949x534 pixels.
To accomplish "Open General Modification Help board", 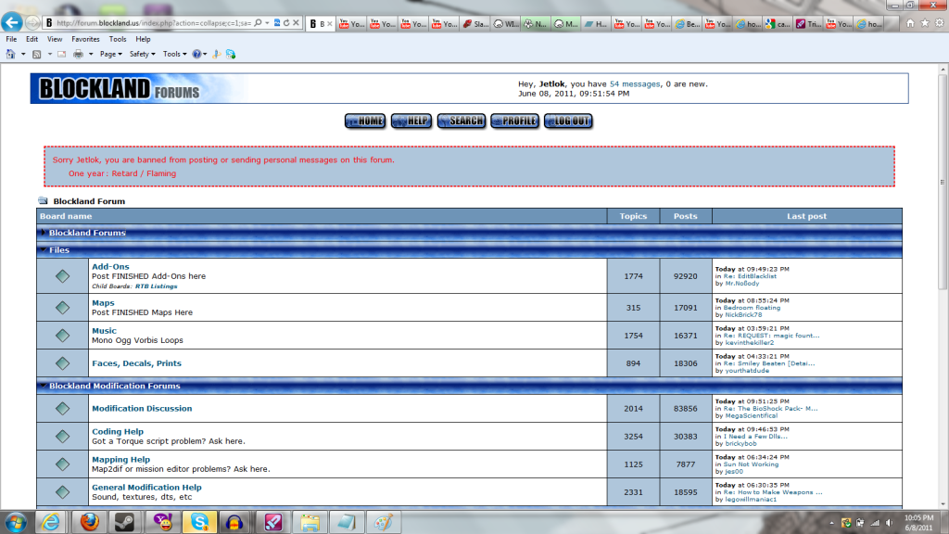I will (146, 488).
